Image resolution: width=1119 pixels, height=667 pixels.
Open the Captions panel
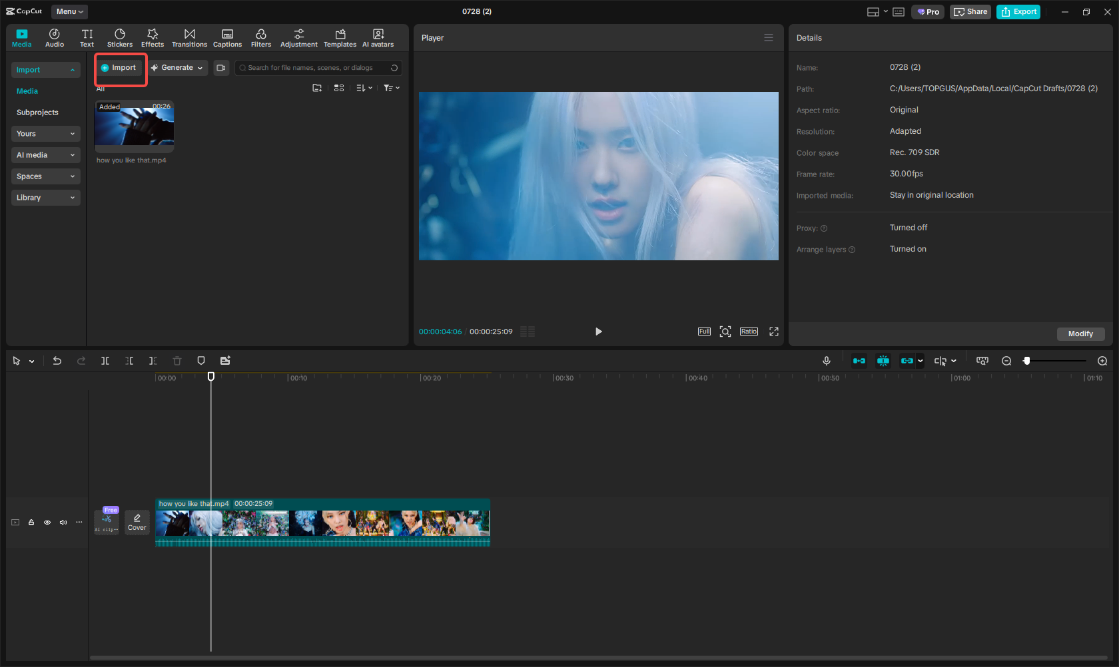point(227,37)
